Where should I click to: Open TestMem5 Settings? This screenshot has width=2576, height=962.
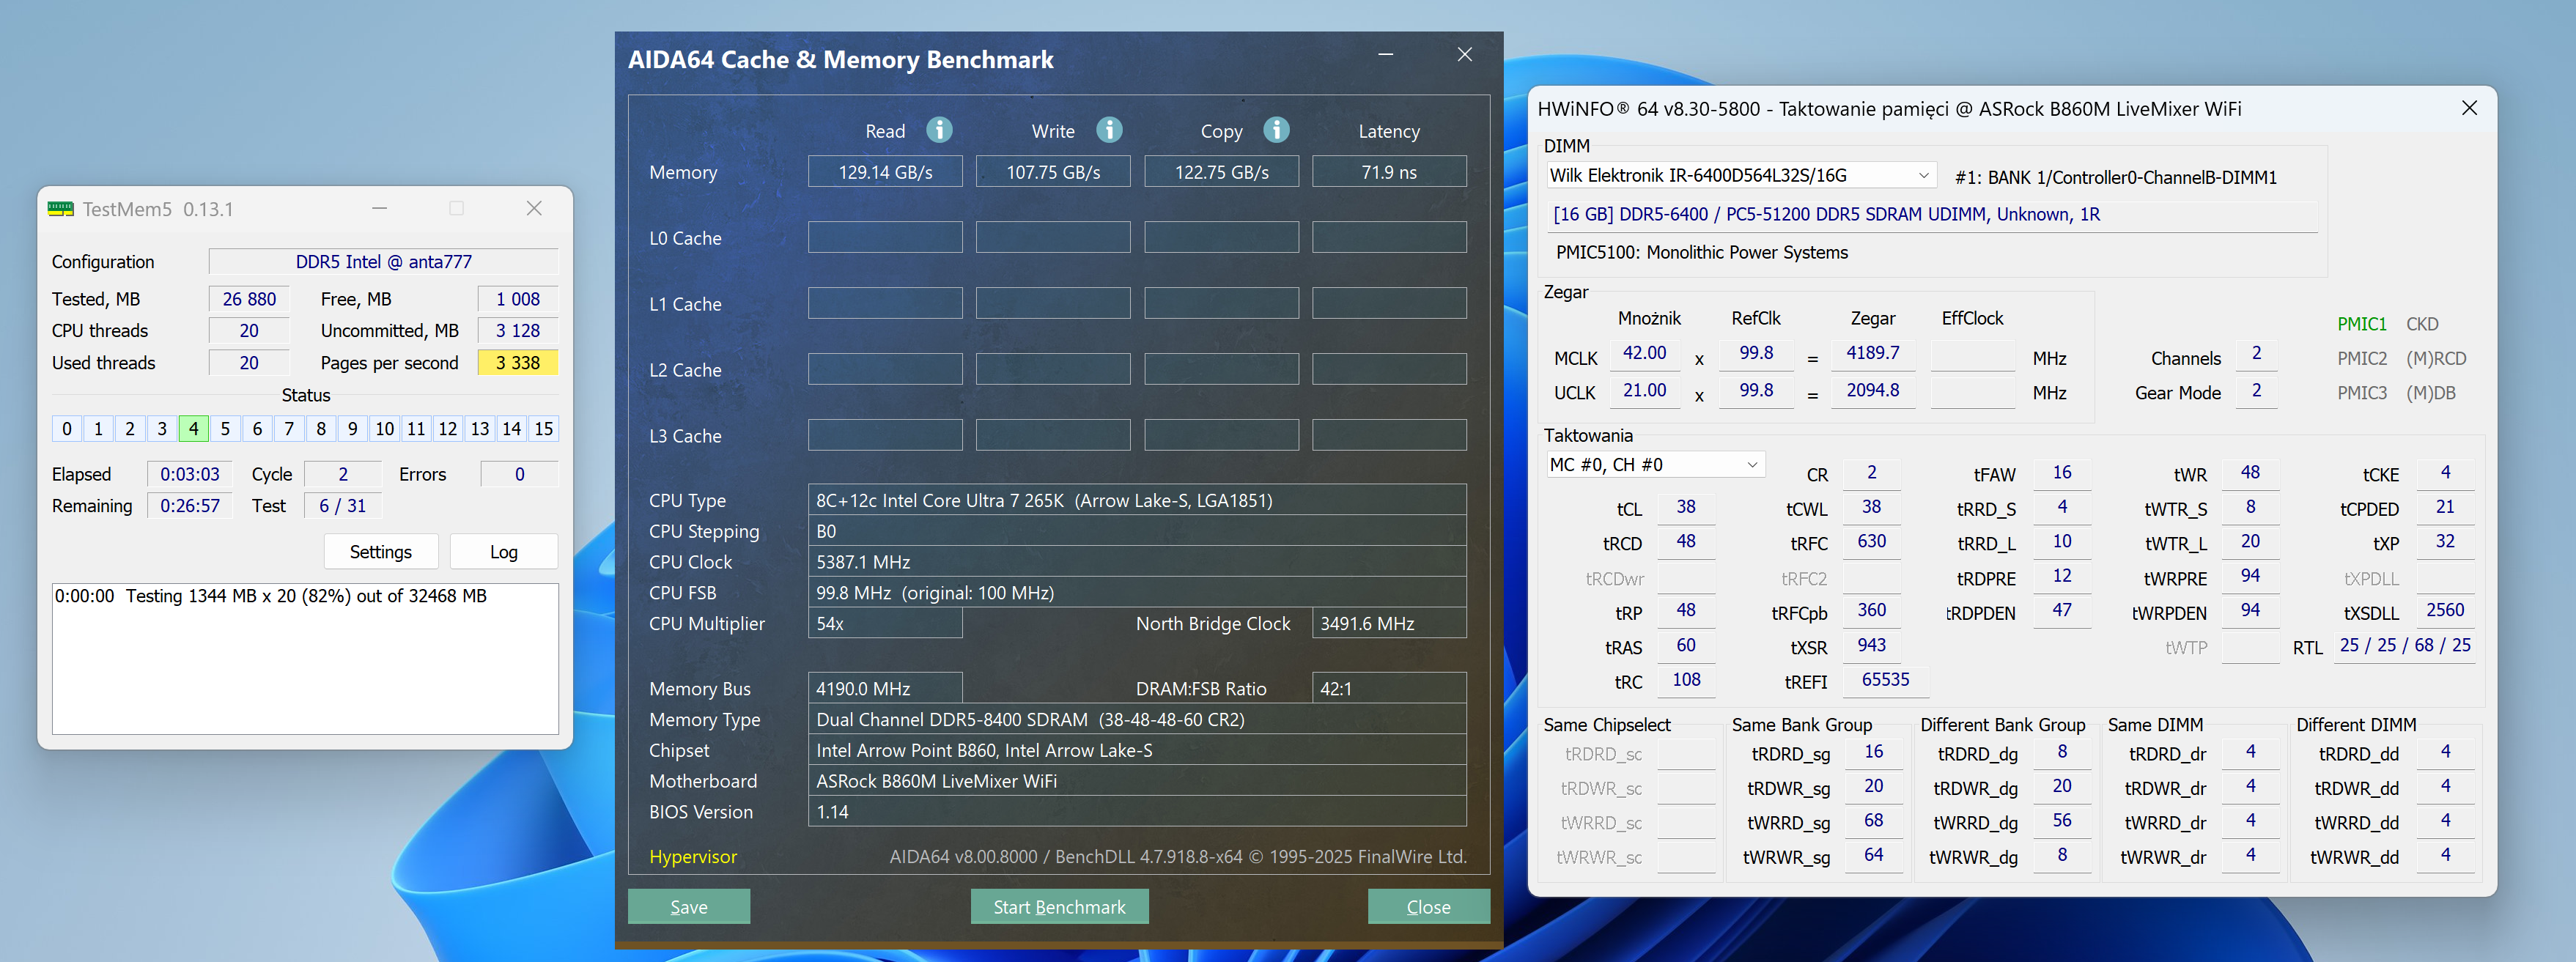coord(380,552)
